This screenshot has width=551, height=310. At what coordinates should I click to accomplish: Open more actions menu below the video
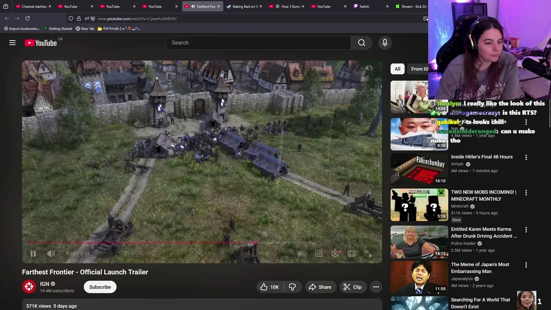376,287
